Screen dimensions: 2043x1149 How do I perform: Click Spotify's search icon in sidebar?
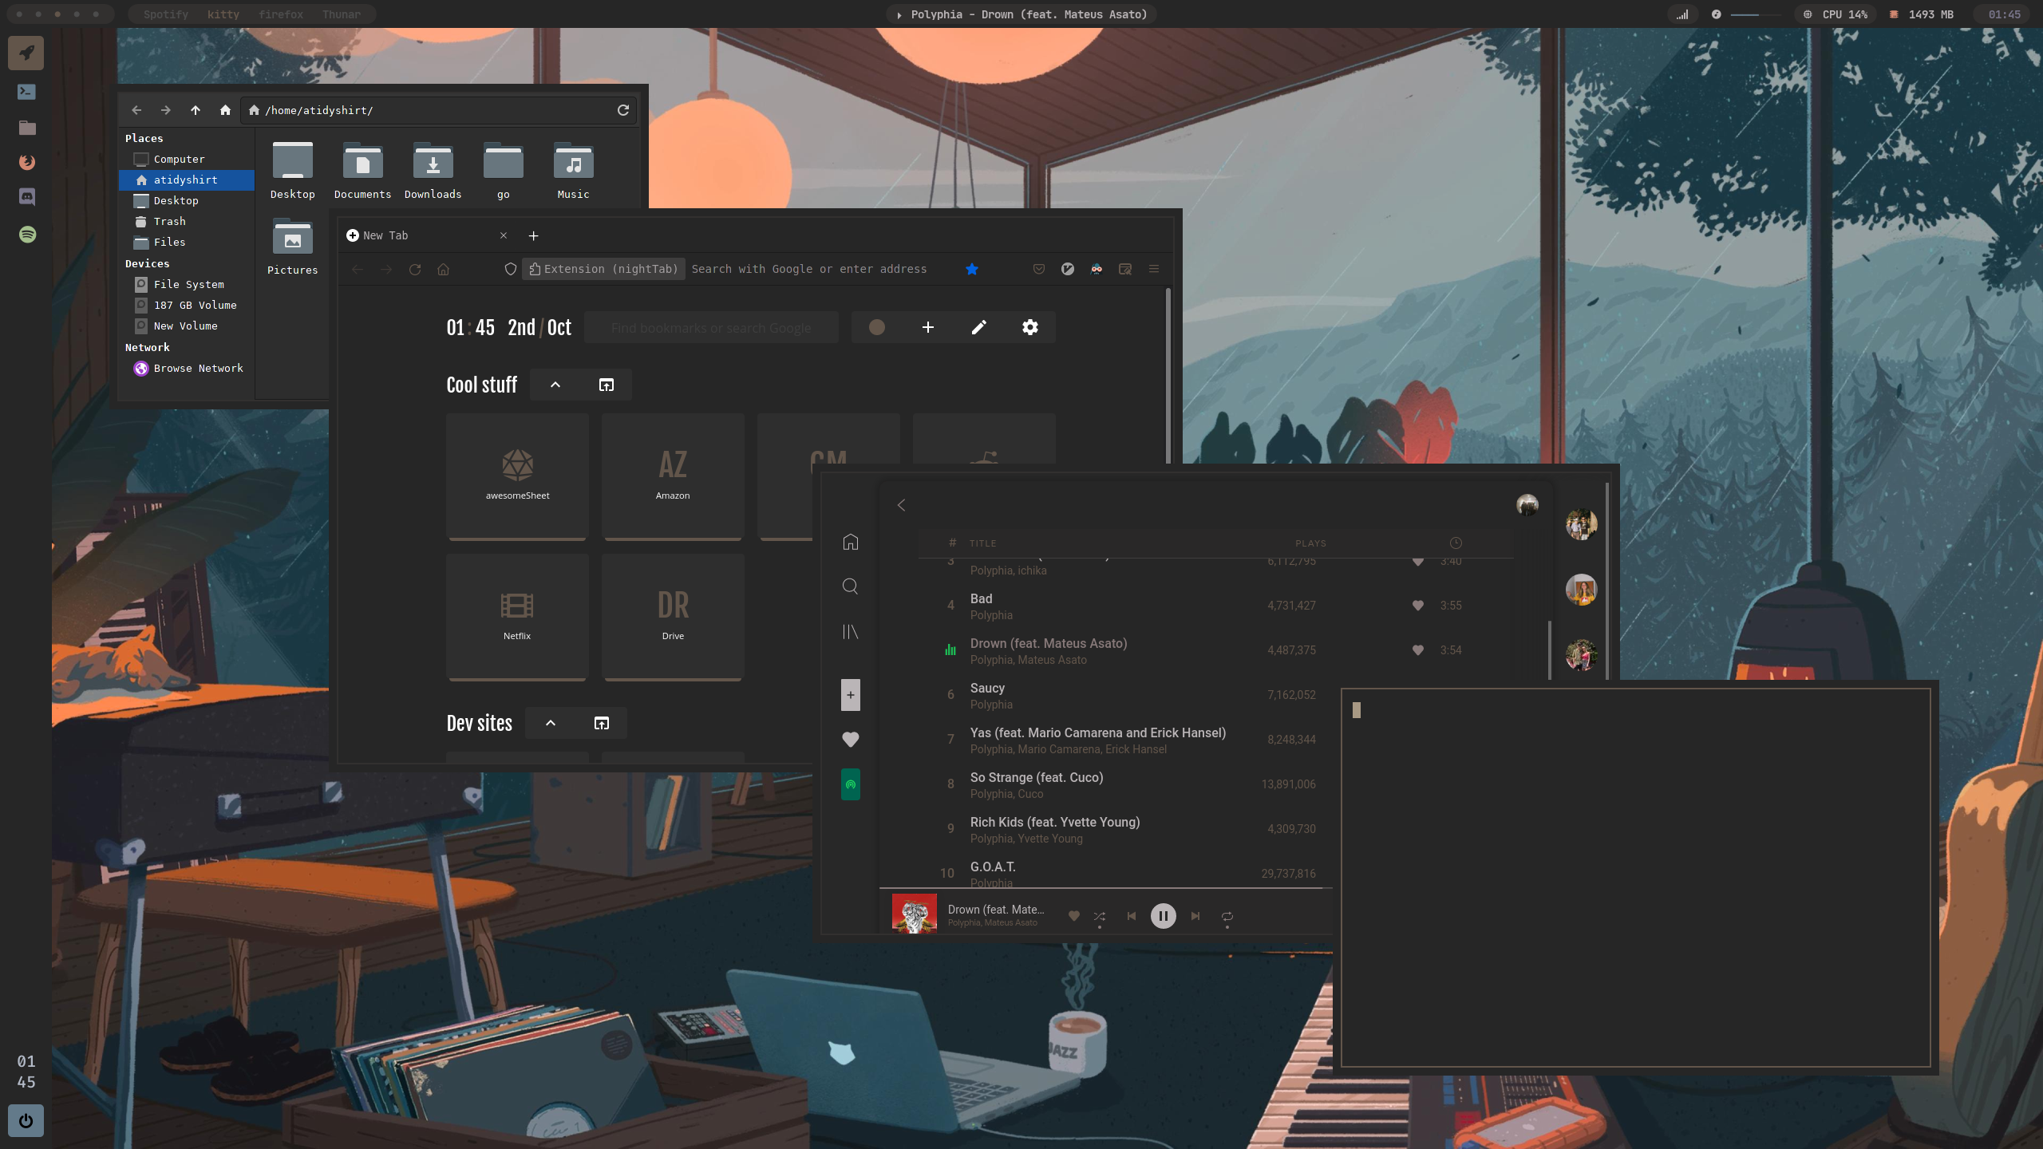(850, 586)
